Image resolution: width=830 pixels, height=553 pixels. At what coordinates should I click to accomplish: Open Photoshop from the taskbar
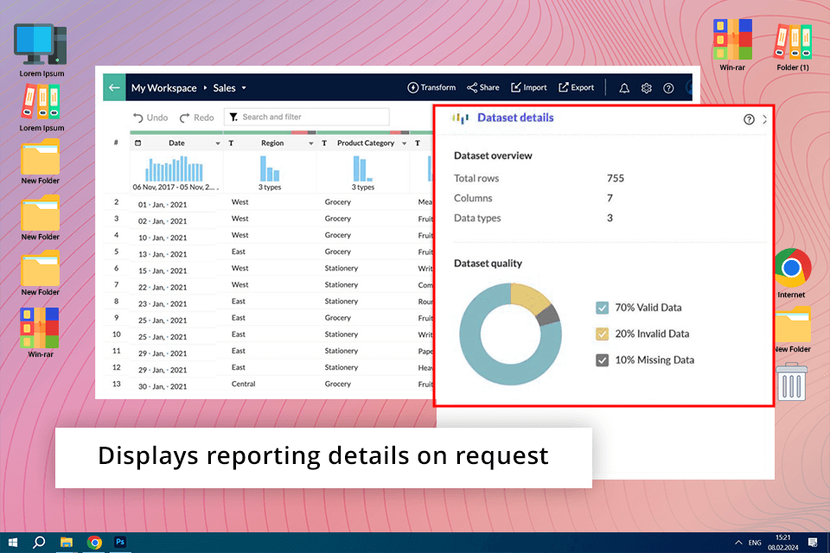[x=120, y=542]
